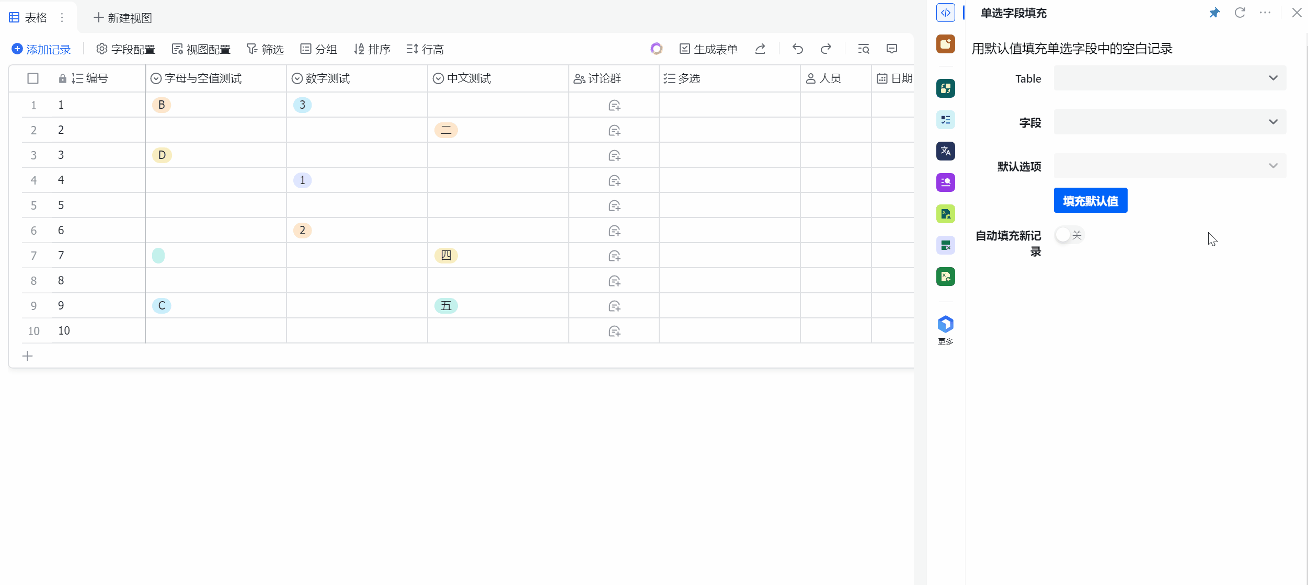
Task: Click the orange 二 option tag
Action: [446, 130]
